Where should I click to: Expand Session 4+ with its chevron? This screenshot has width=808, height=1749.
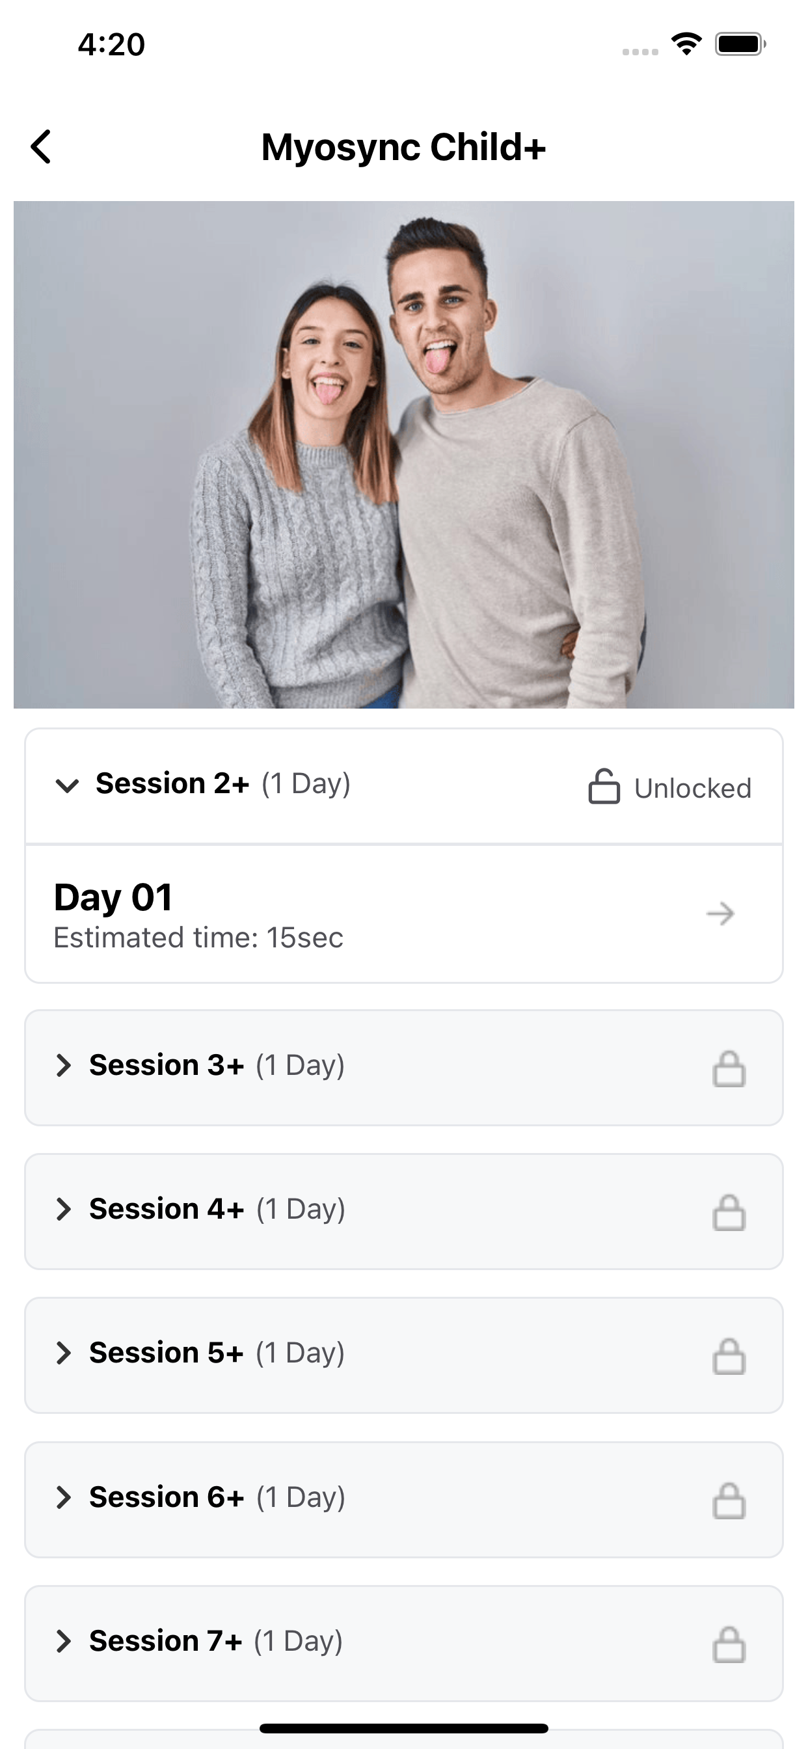[63, 1209]
